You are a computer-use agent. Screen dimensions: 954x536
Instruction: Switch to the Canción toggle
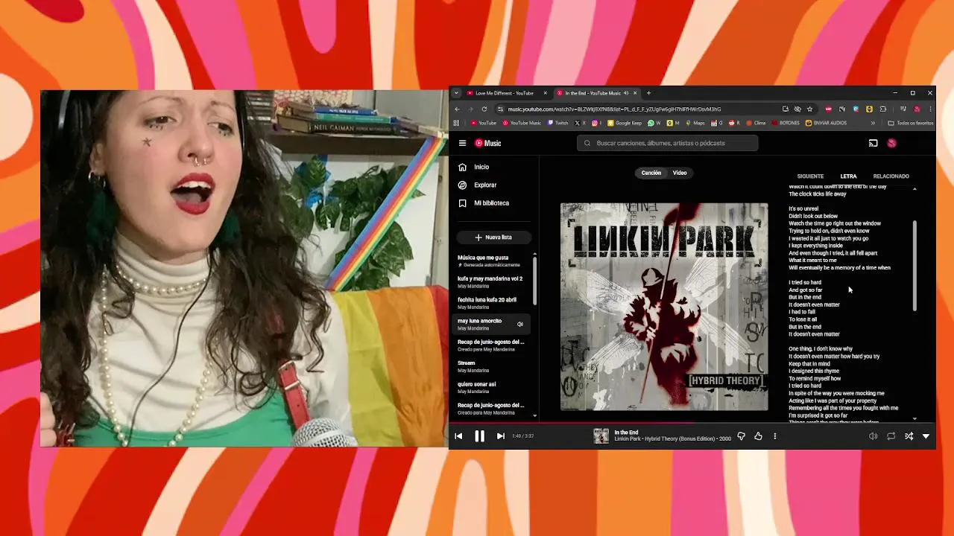point(651,173)
